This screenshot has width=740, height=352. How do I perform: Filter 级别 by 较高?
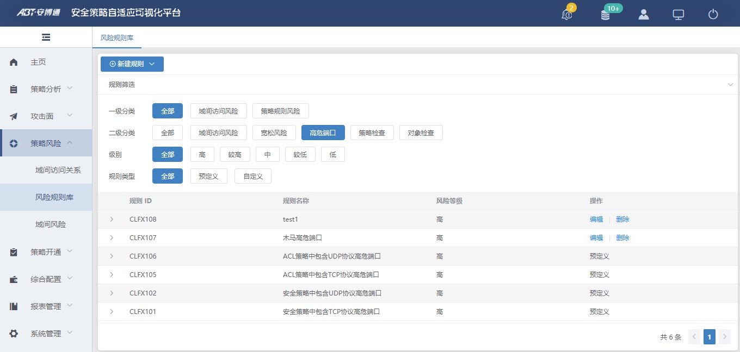[x=235, y=154]
